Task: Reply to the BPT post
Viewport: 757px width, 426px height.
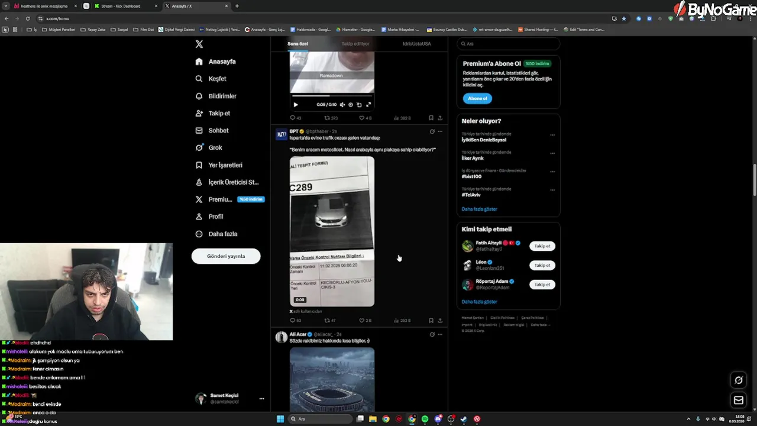Action: (x=295, y=320)
